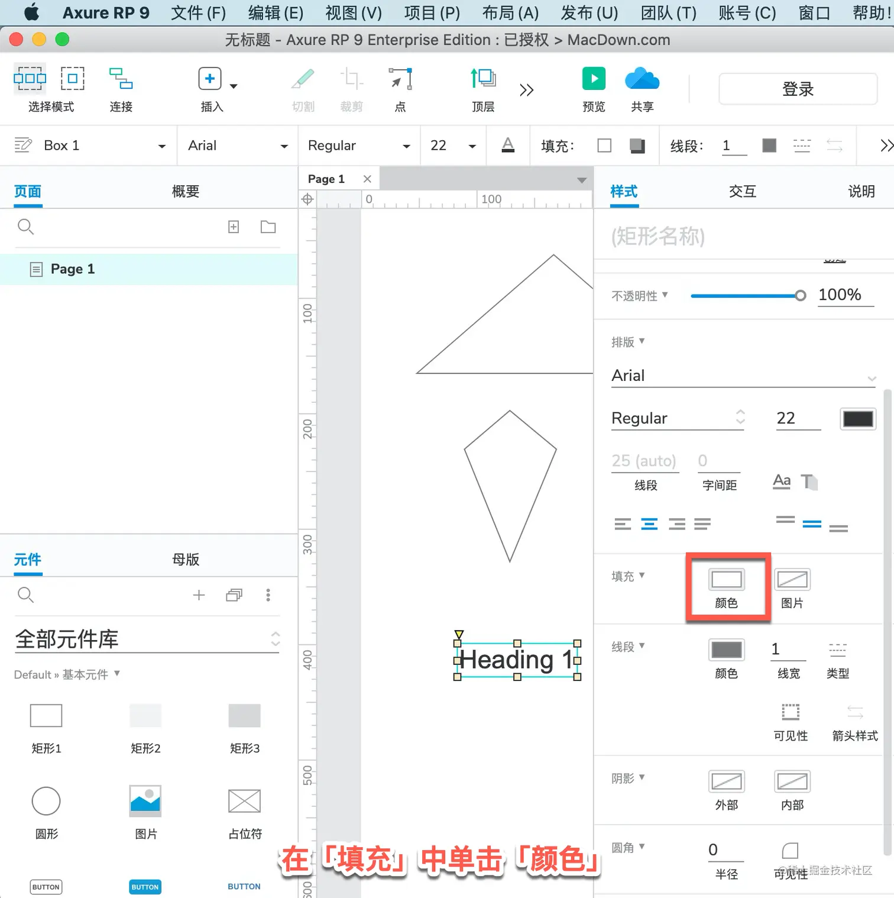Start the Preview play button
This screenshot has height=898, width=894.
click(594, 78)
